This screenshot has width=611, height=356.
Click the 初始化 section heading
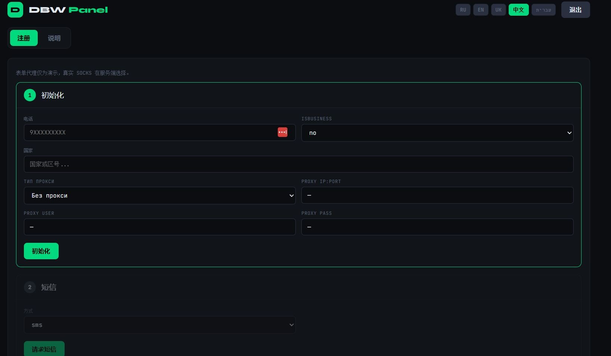(x=53, y=95)
